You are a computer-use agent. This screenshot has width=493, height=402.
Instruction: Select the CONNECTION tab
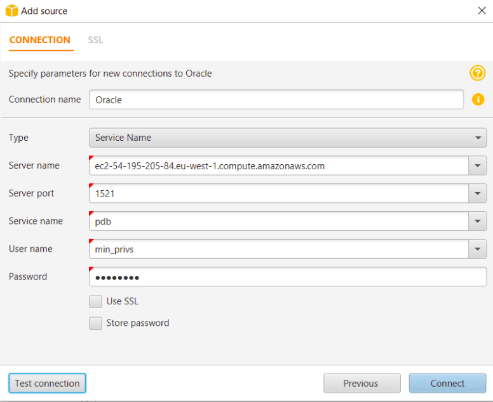(40, 40)
